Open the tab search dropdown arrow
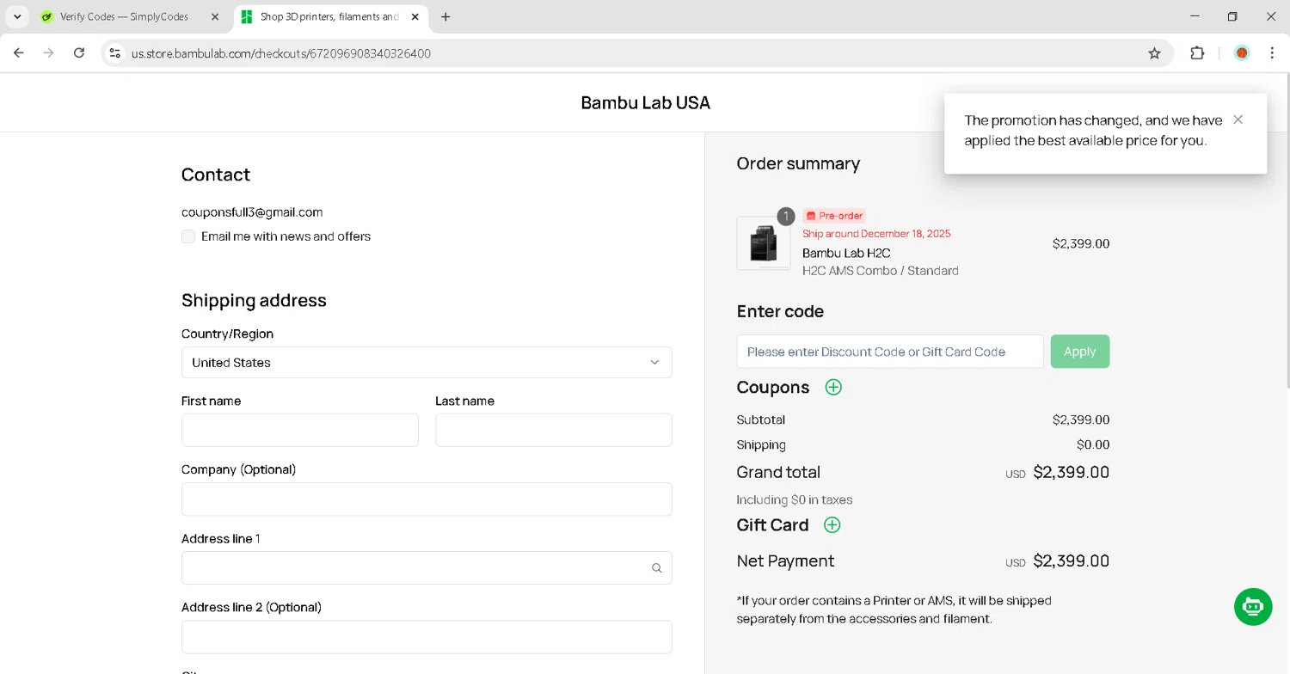Image resolution: width=1290 pixels, height=674 pixels. (17, 17)
